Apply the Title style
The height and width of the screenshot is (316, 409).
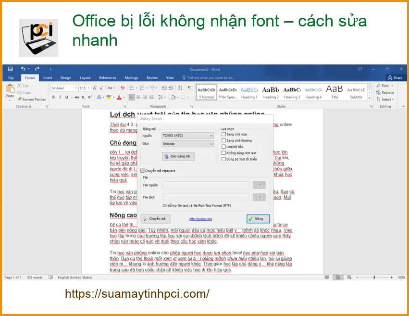point(335,93)
